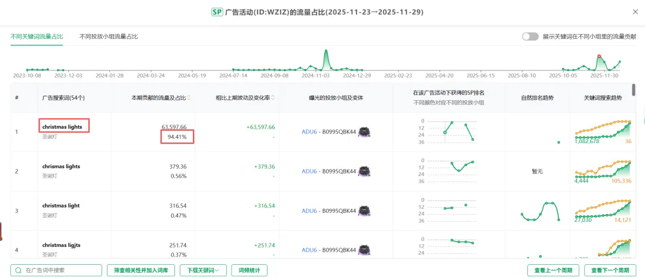Click the red-circled peak marker on timeline
Viewport: 645px width, 278px height.
click(x=599, y=56)
